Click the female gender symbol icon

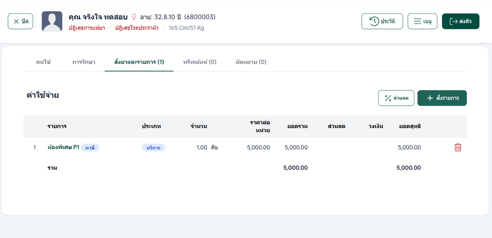point(134,17)
